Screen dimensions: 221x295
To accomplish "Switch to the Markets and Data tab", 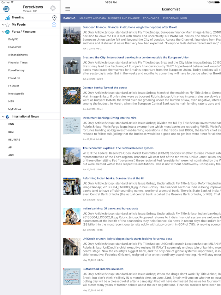I will tap(93, 18).
